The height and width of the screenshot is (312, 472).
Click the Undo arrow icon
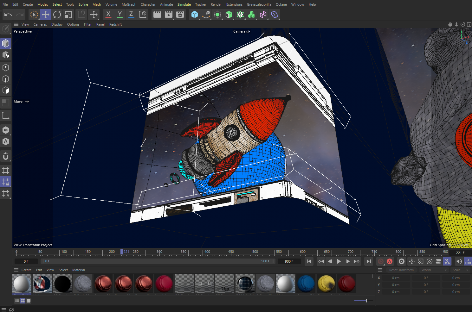pos(8,15)
